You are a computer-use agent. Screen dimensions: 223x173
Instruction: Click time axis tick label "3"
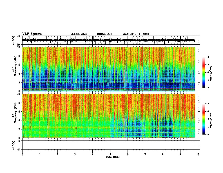[x=75, y=154]
